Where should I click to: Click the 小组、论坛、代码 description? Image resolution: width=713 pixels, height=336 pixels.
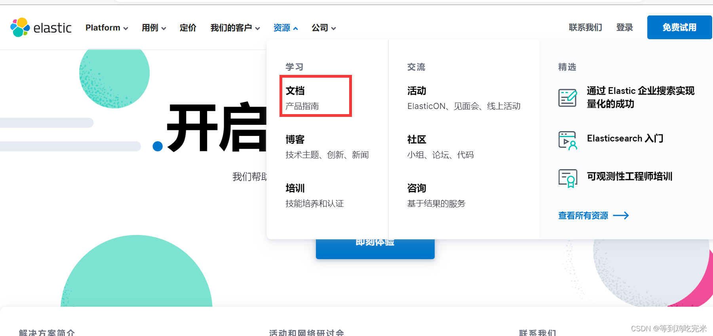[x=441, y=155]
